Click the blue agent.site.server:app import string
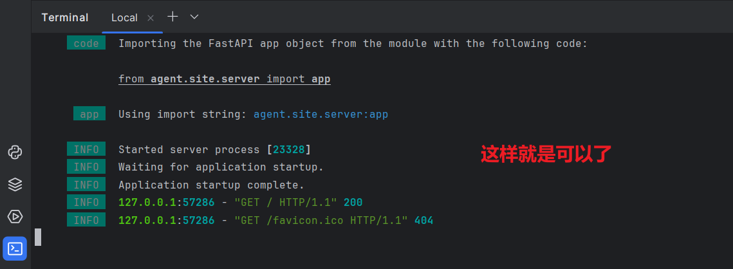The height and width of the screenshot is (269, 733). (320, 115)
